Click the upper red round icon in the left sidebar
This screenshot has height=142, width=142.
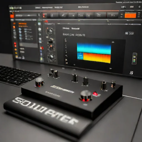[15, 44]
